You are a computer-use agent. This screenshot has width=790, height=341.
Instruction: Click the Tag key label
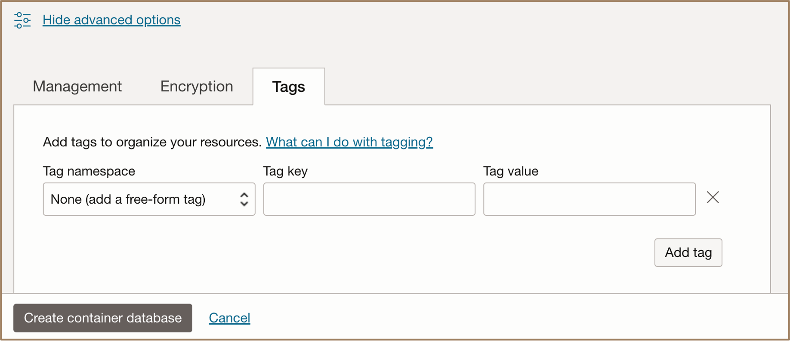point(285,171)
